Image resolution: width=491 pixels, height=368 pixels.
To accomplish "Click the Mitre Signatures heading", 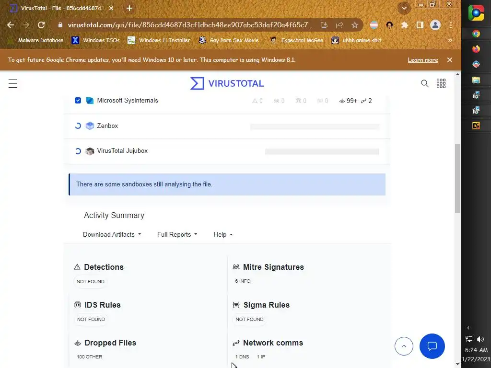I will coord(273,267).
